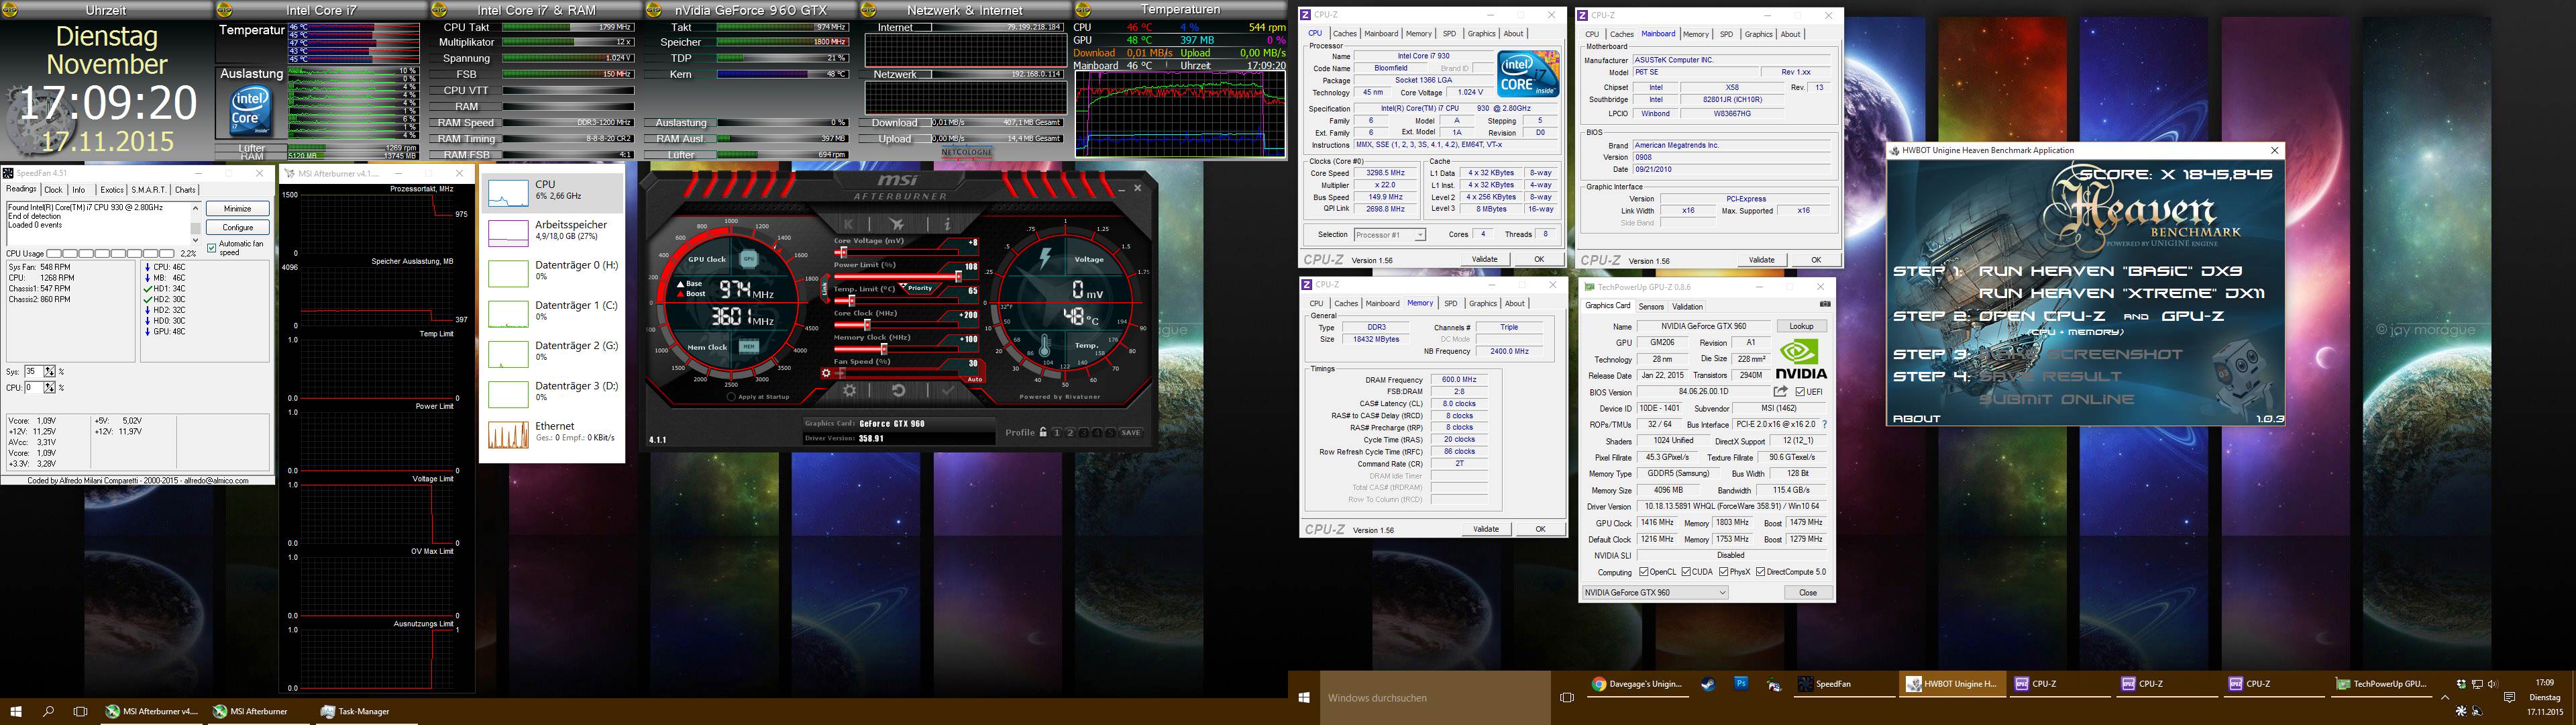
Task: Show hidden system tray icons
Action: [2446, 697]
